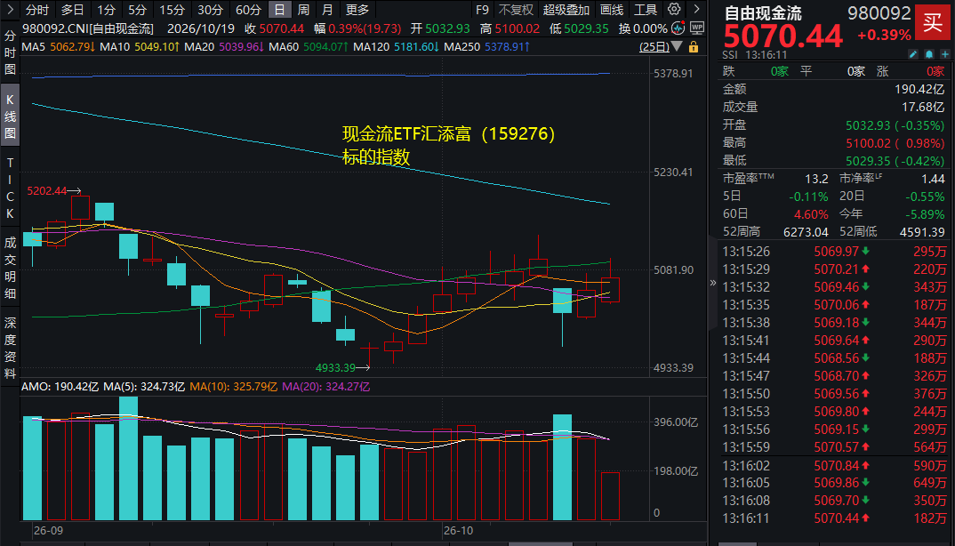Expand the left arrow before 分时 tab
Screen dimensions: 955x546
click(x=10, y=9)
